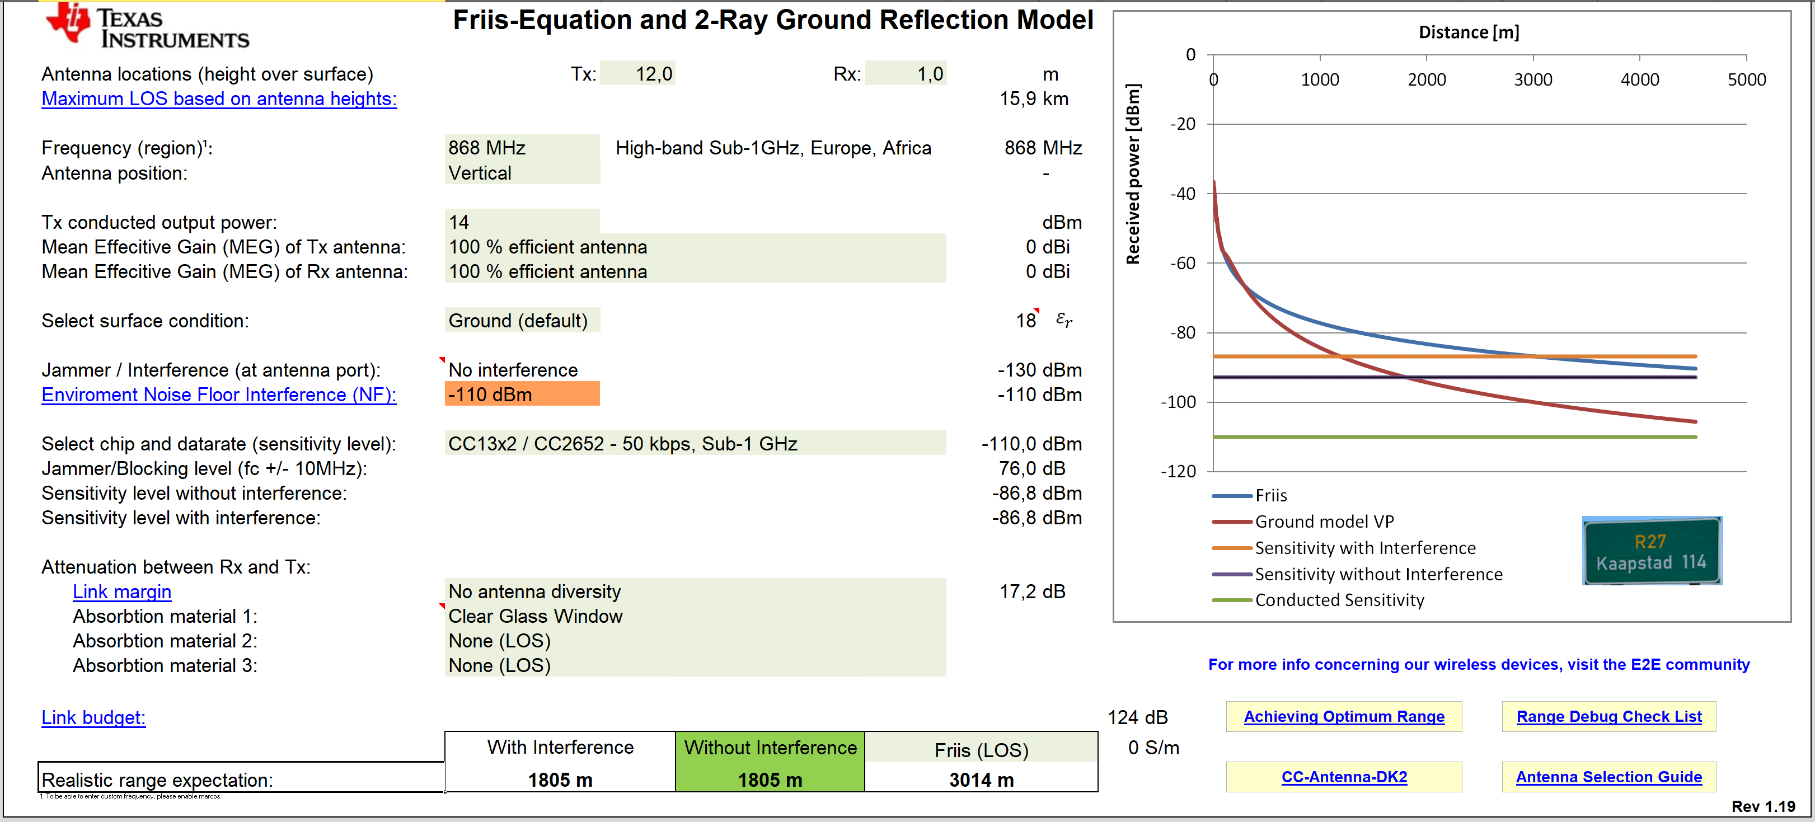Select the CC13x2 / CC2652 chip and datarate cell
This screenshot has width=1815, height=822.
[x=696, y=444]
